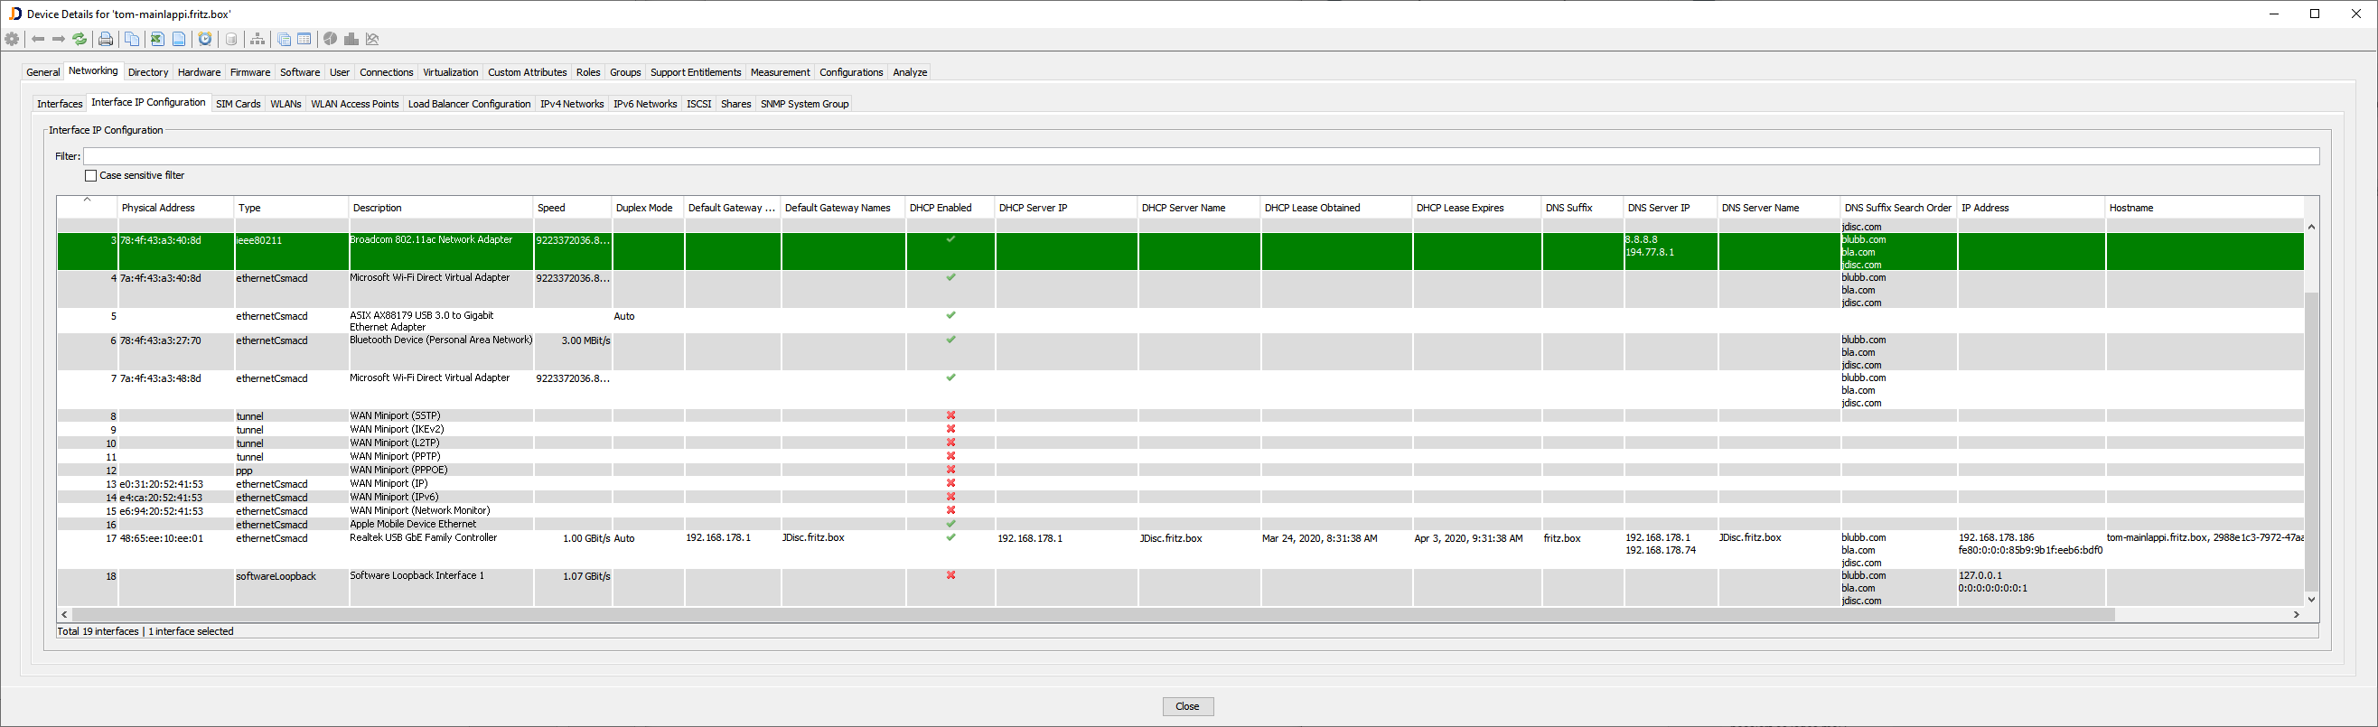Viewport: 2378px width, 727px height.
Task: Click the JDisc application icon in the title bar
Action: tap(14, 14)
